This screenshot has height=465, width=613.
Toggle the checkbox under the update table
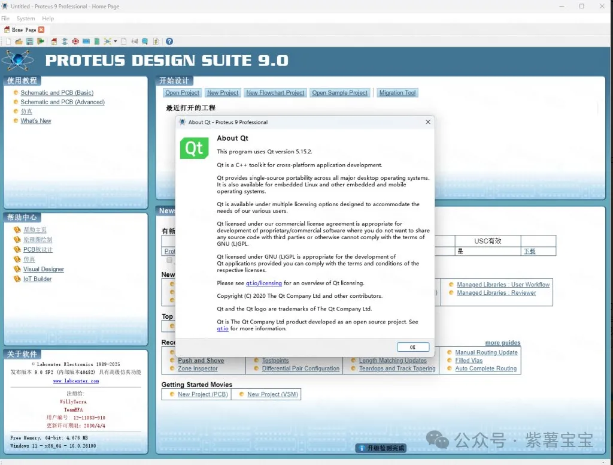click(x=169, y=260)
